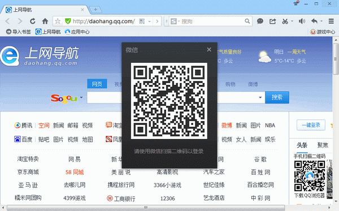Screen dimensions: 339x211
Task: Open the search box suggestions dropdown arrow
Action: pos(260,97)
